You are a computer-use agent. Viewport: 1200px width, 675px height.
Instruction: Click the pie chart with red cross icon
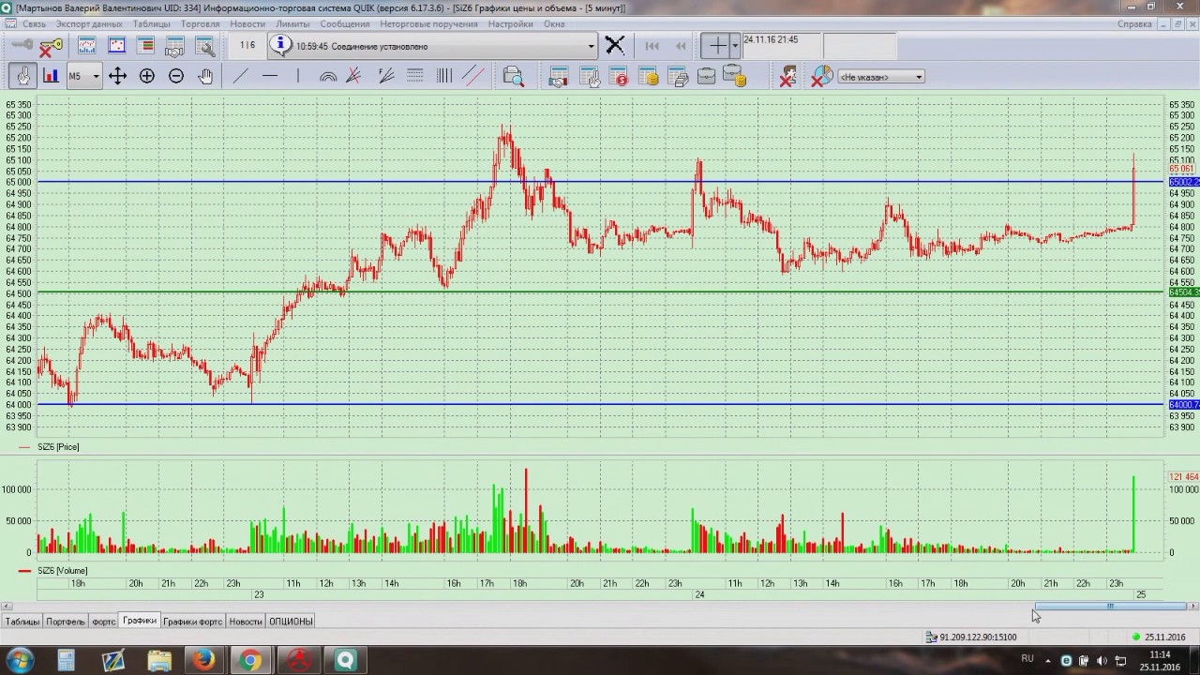pyautogui.click(x=821, y=77)
